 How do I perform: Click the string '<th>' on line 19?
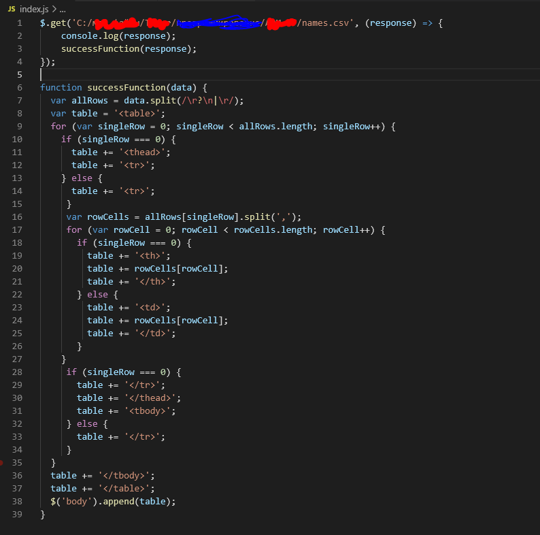(150, 256)
